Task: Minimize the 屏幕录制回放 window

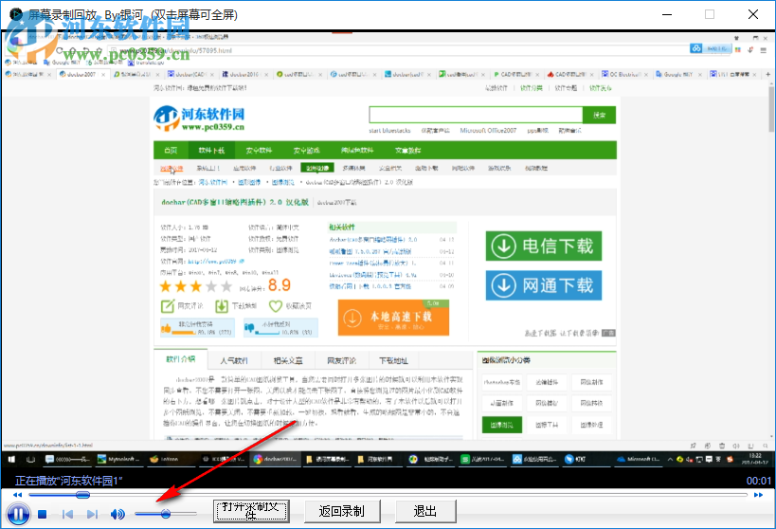Action: pos(667,14)
